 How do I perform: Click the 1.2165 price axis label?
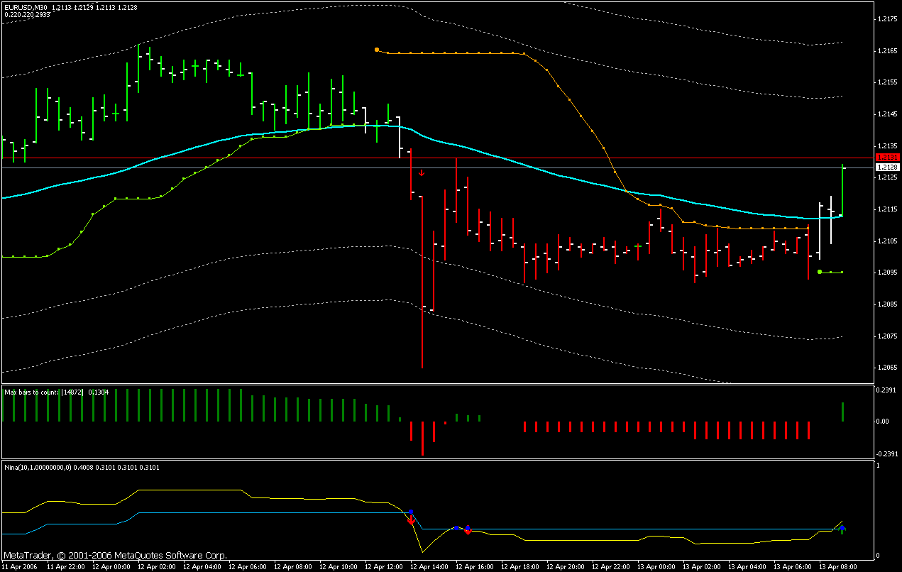pyautogui.click(x=887, y=51)
